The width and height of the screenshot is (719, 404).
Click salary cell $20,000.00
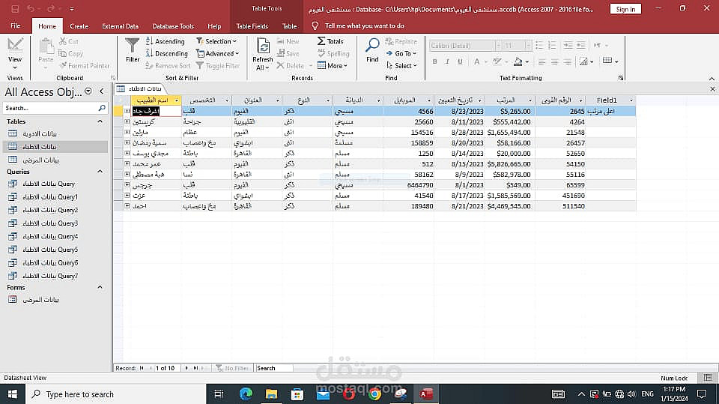[x=510, y=154]
